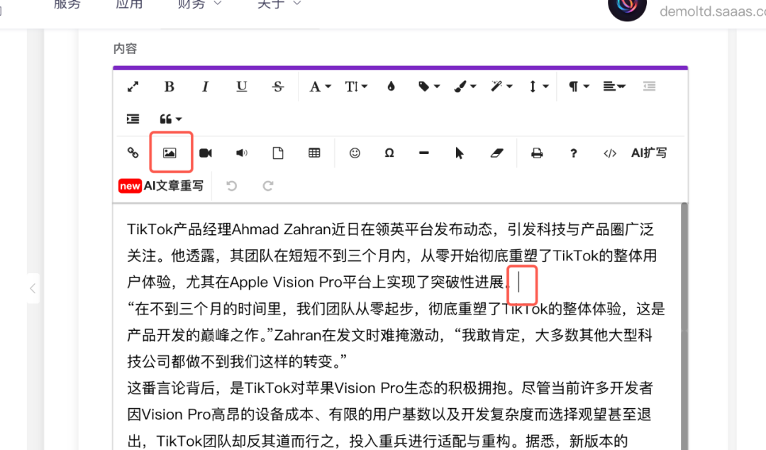Open the line height dropdown
Viewport: 766px width, 450px height.
tap(538, 87)
